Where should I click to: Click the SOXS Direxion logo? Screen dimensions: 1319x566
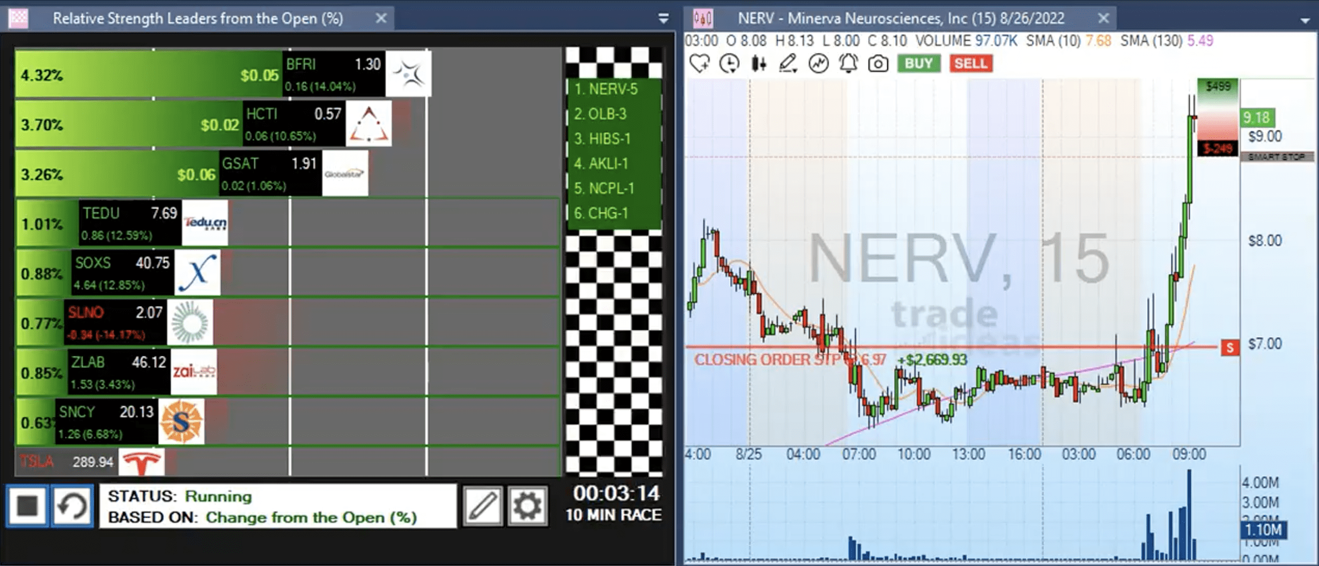[x=197, y=273]
